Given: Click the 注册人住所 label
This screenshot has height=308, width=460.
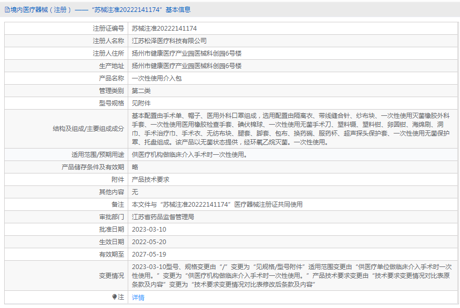Looking at the screenshot, I should point(109,53).
